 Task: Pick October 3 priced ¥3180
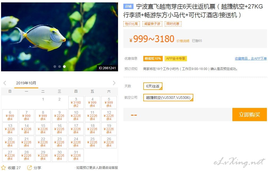click(x=76, y=102)
